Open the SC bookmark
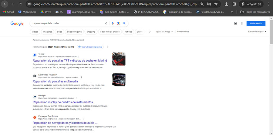 [x=59, y=12]
